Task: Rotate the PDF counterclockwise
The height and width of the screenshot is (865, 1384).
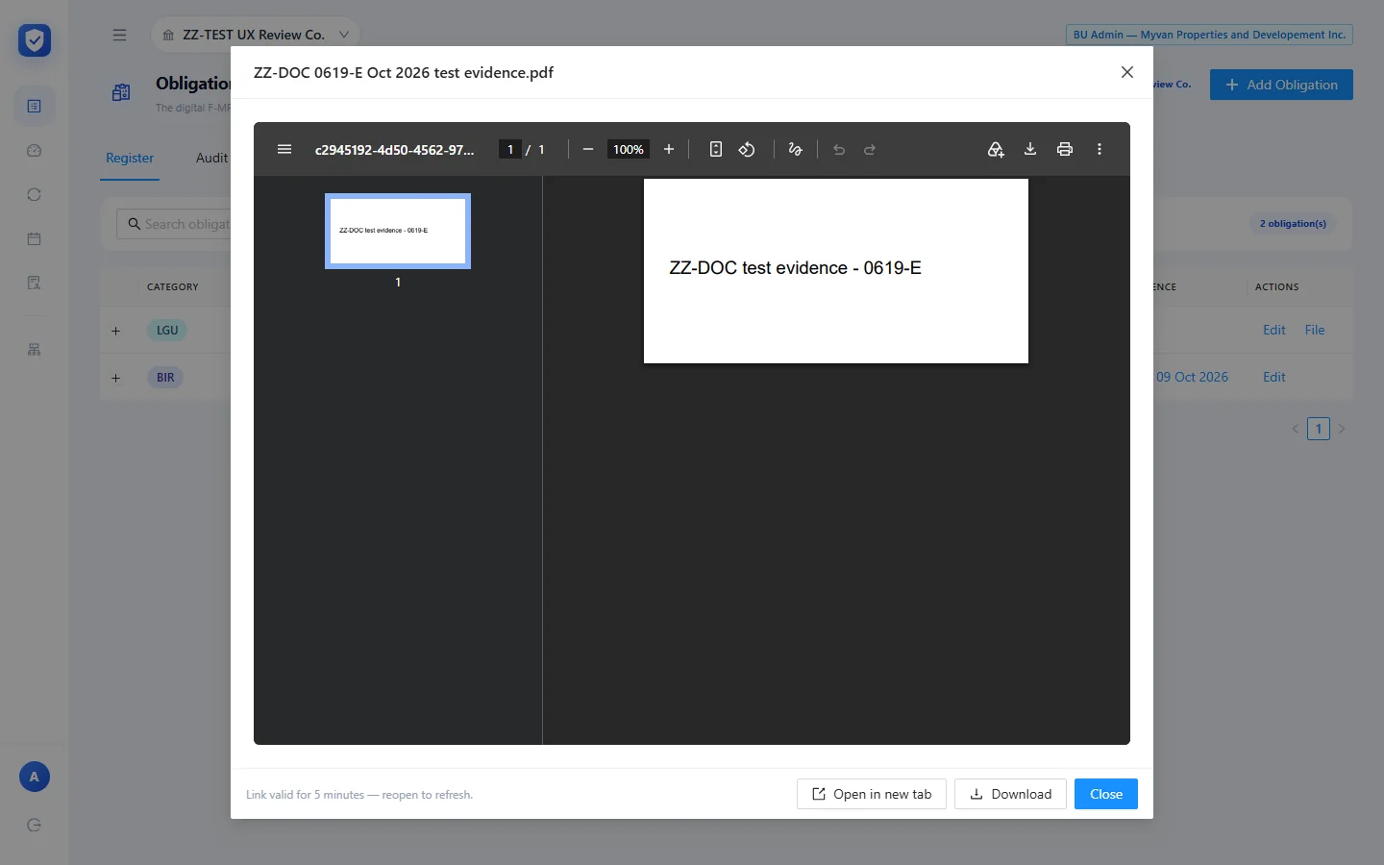Action: [747, 149]
